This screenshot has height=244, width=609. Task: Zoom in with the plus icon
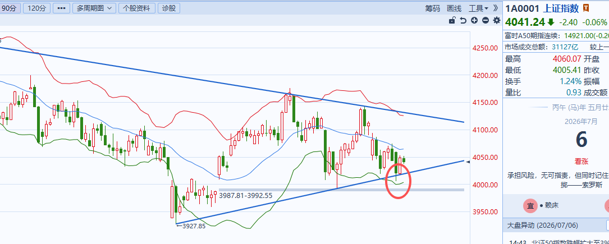(474, 21)
